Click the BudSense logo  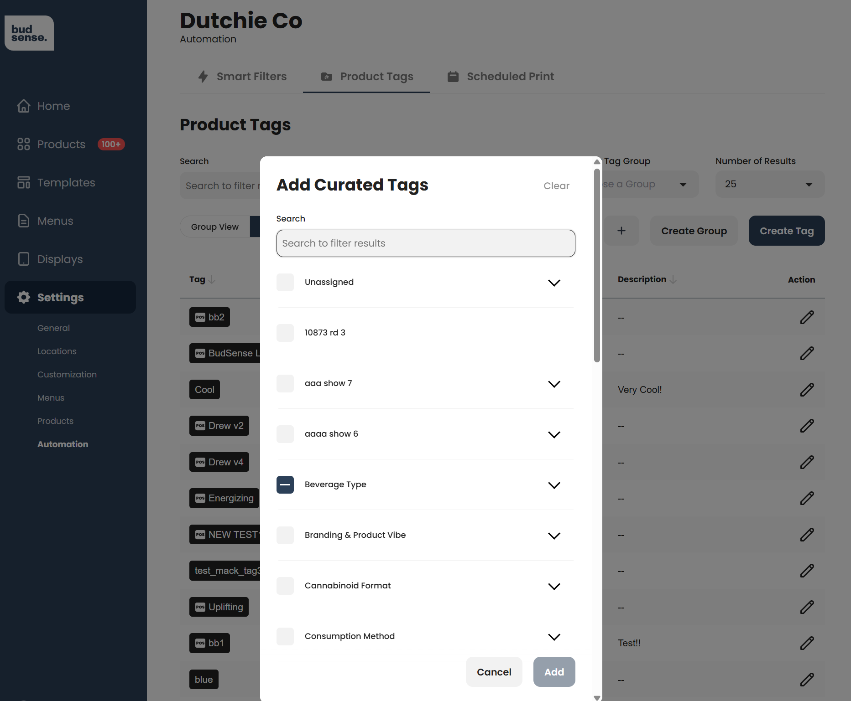pyautogui.click(x=29, y=33)
